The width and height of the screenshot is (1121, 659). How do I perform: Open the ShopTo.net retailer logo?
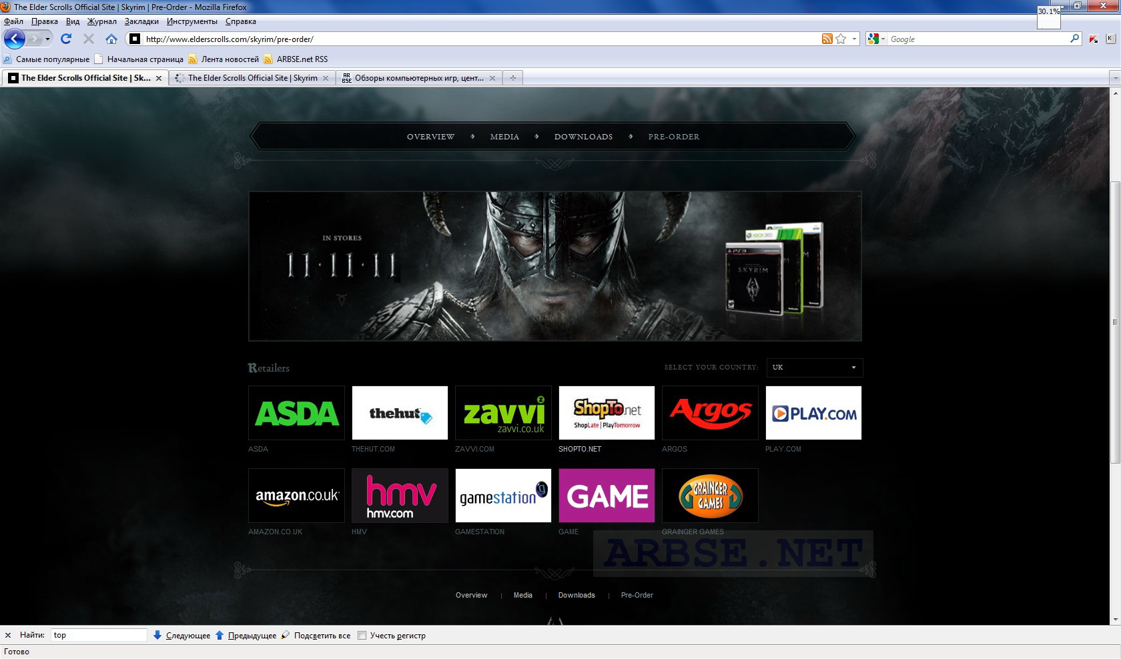pos(607,413)
